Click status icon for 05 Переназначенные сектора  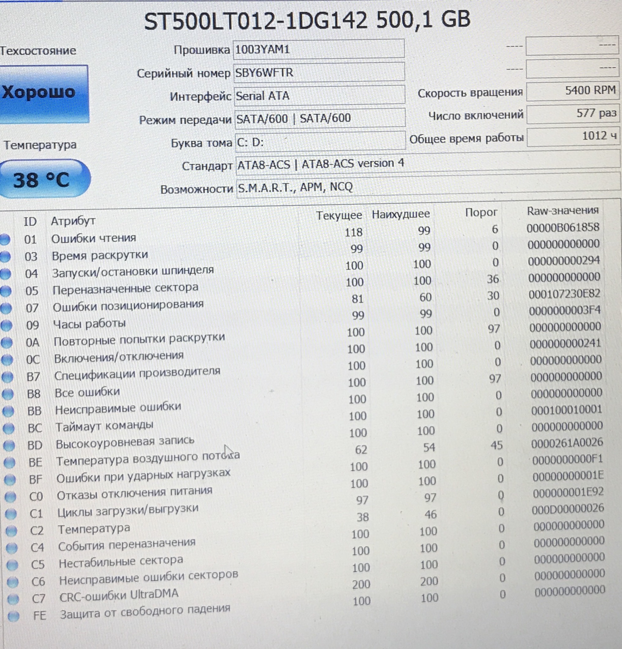point(6,291)
